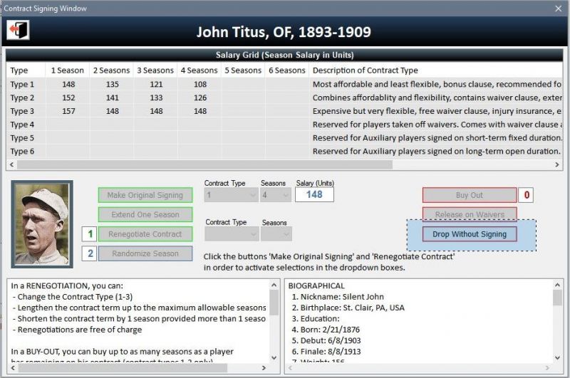570x378 pixels.
Task: Click the Salary (Units) field
Action: pyautogui.click(x=314, y=194)
